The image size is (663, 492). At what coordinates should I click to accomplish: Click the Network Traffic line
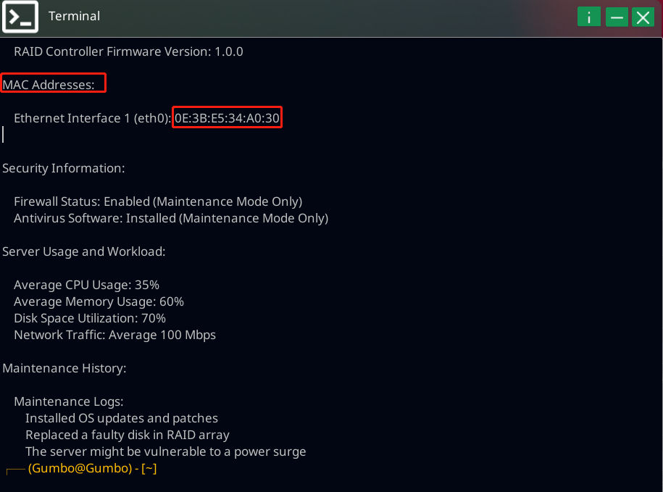tap(114, 335)
